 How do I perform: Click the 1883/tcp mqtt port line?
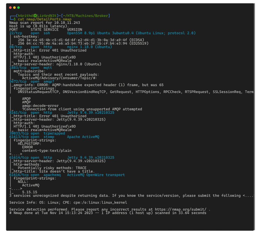coord(31,68)
